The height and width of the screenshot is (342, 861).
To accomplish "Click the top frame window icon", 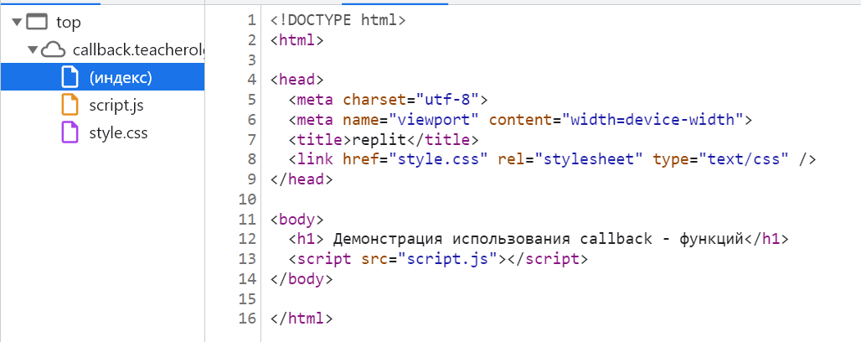I will coord(37,23).
